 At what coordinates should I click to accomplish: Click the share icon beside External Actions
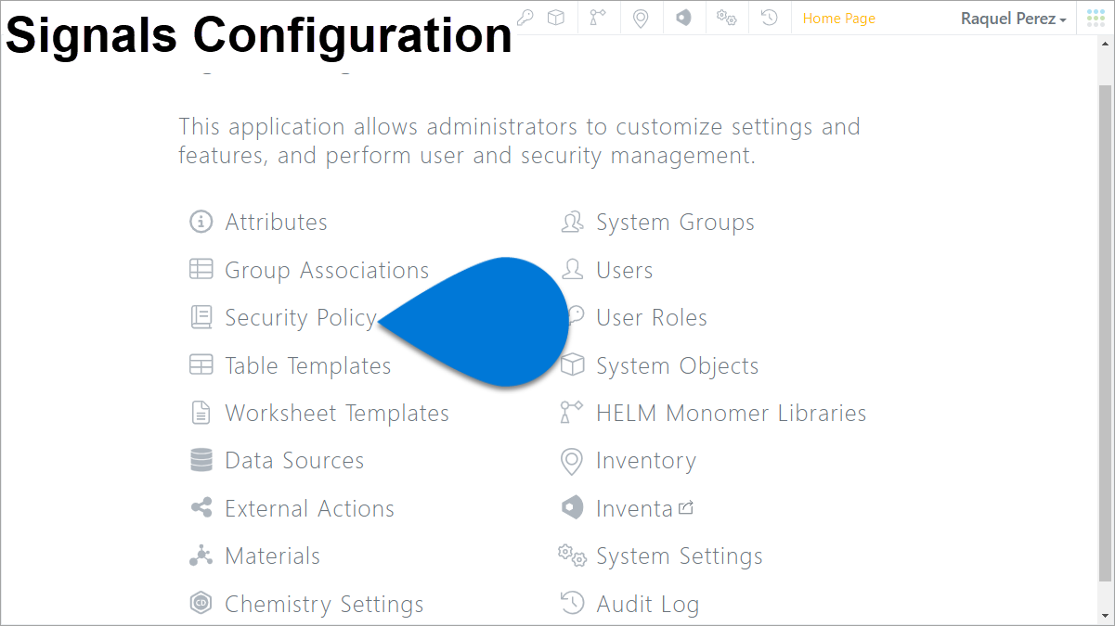[x=201, y=508]
